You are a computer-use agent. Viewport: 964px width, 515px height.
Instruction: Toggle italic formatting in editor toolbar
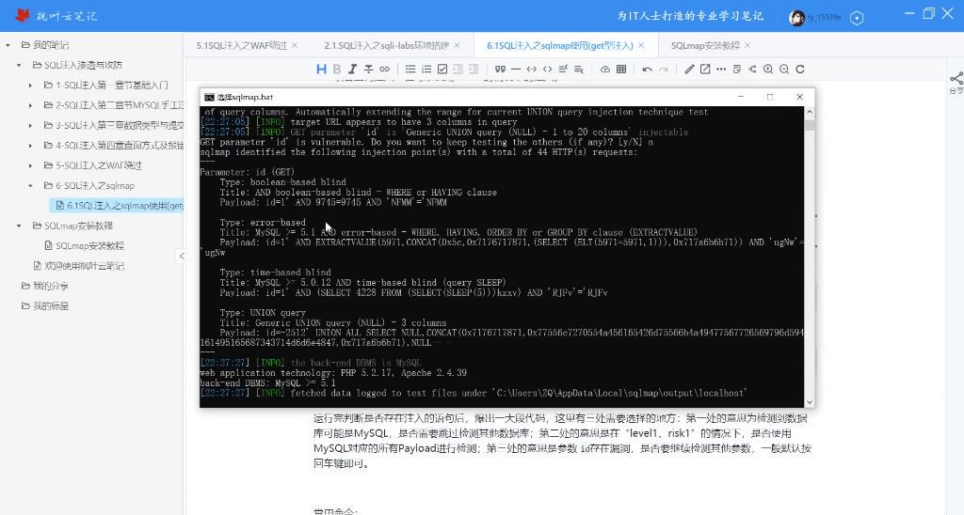352,70
